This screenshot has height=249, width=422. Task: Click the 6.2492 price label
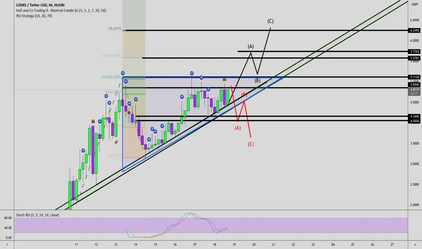click(414, 30)
